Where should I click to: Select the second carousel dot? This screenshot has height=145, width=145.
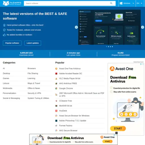tap(108, 47)
